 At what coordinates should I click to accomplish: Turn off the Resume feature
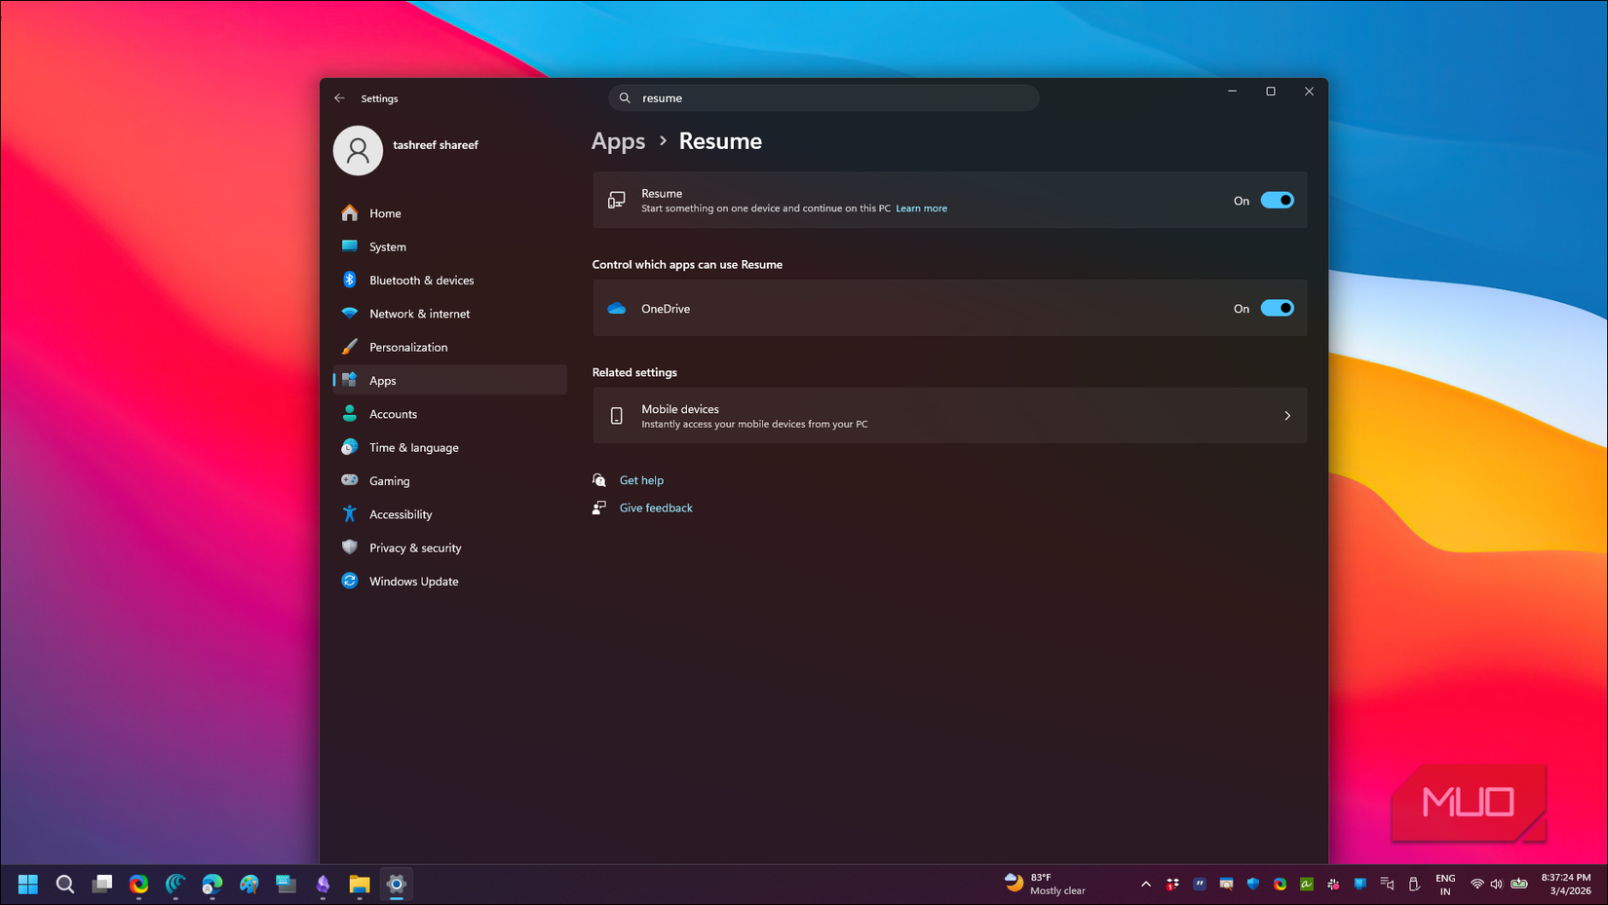(1278, 200)
